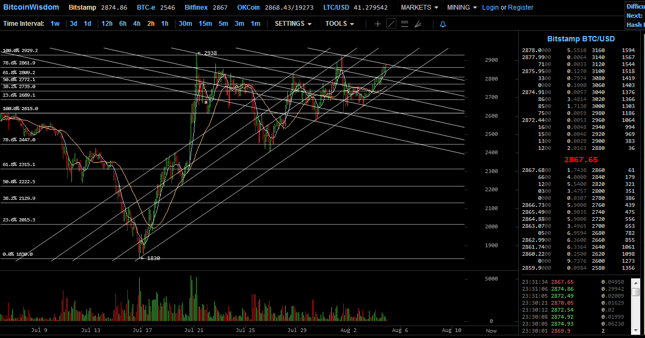Screen dimensions: 645x338
Task: Click the 23.6% 2689.1 Fibonacci label
Action: click(x=19, y=95)
